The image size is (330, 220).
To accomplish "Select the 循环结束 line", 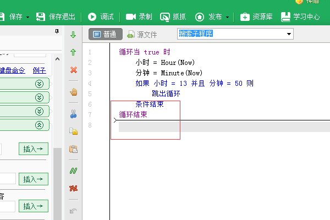I will 133,114.
